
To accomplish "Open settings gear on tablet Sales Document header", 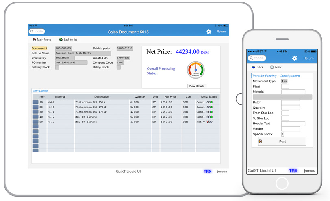I will tap(209, 32).
